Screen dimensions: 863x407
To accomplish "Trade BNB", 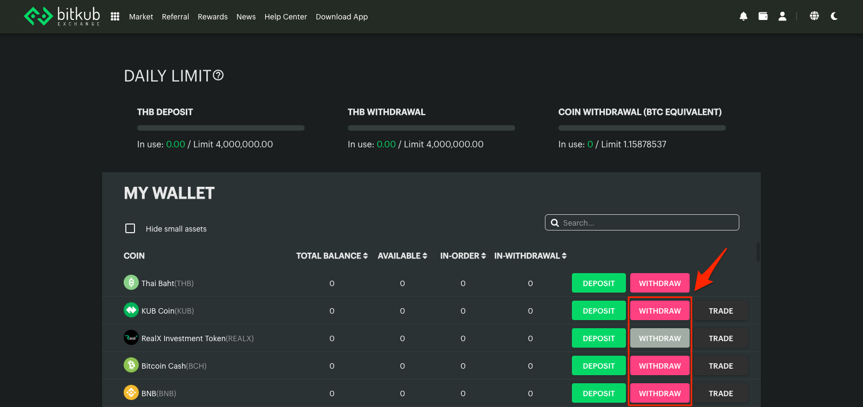I will [x=721, y=393].
